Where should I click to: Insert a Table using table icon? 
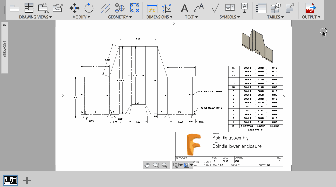click(x=261, y=7)
